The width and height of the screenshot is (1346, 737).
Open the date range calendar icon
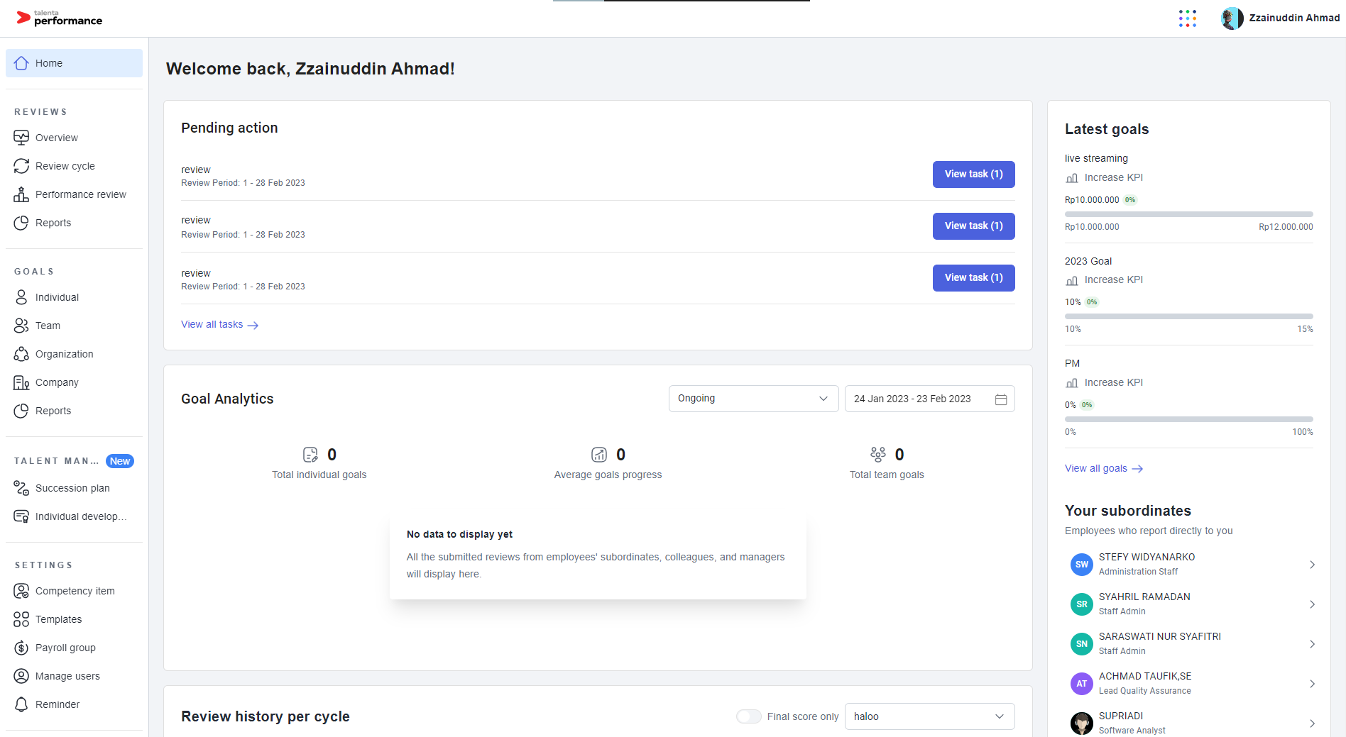click(x=1001, y=399)
